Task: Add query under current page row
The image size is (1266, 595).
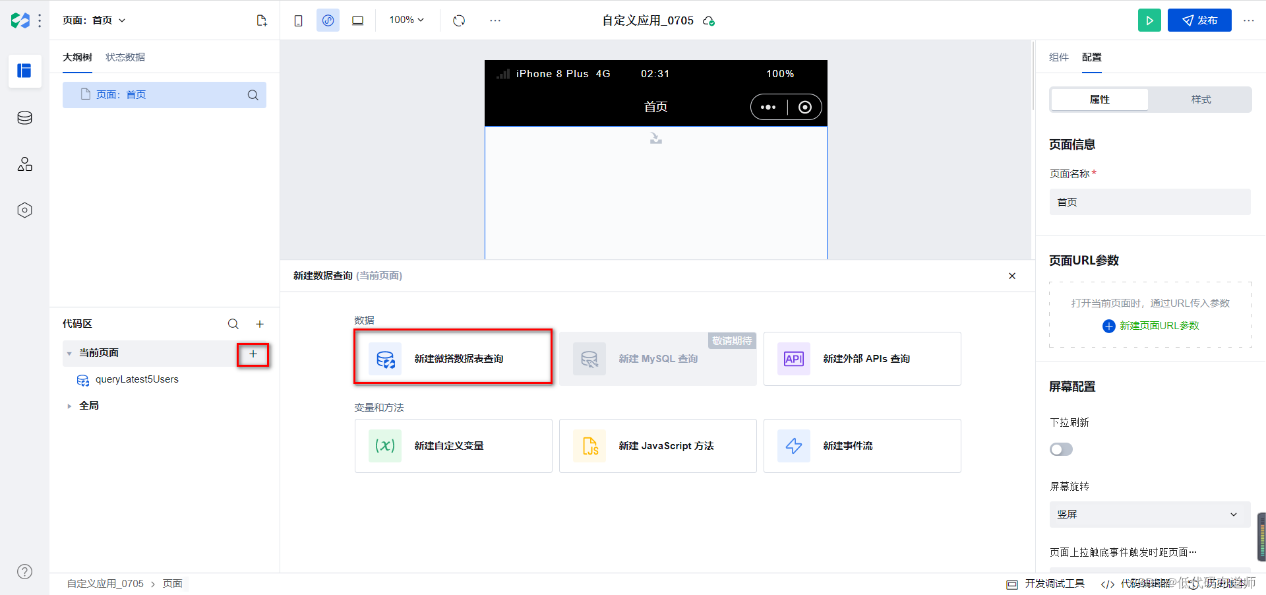Action: pyautogui.click(x=253, y=354)
